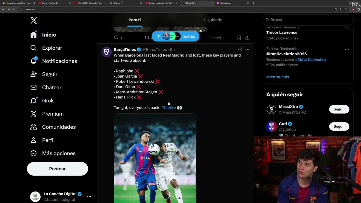Click #IranRevolution2026 trend
The height and width of the screenshot is (203, 361).
pos(286,54)
